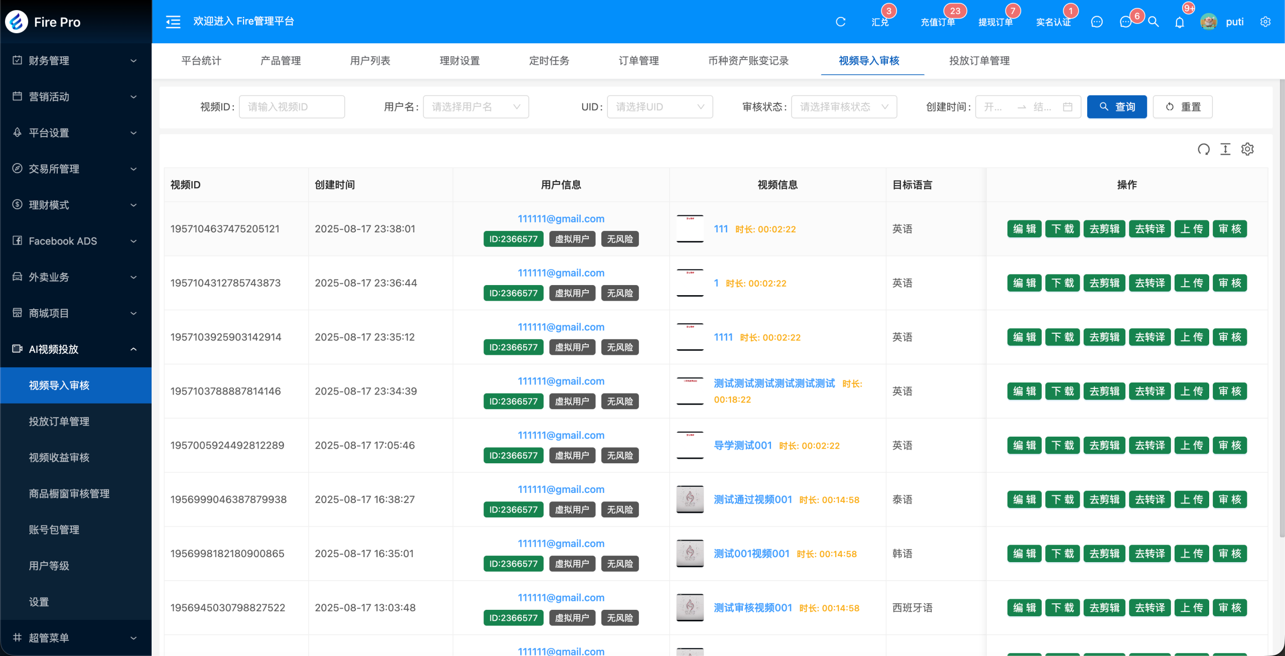The width and height of the screenshot is (1285, 656).
Task: Open the chat message icon with badge 6
Action: [1126, 22]
